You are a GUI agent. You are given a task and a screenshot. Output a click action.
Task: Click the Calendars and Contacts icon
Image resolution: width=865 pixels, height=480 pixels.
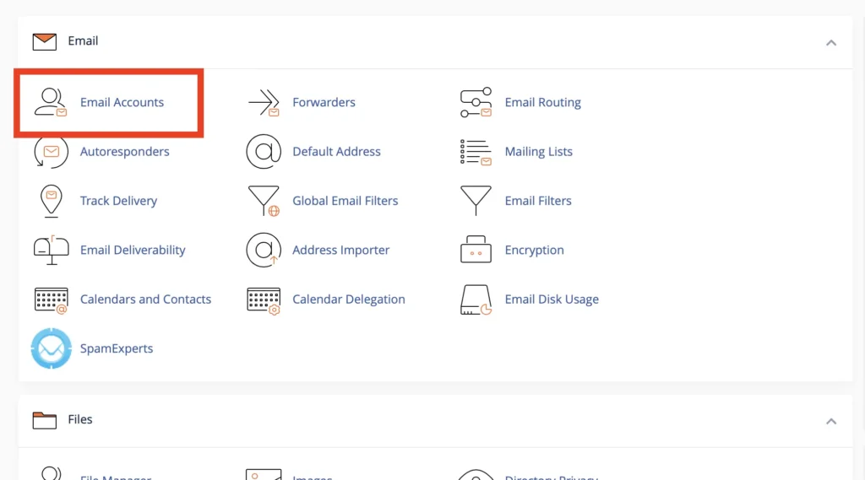[51, 299]
